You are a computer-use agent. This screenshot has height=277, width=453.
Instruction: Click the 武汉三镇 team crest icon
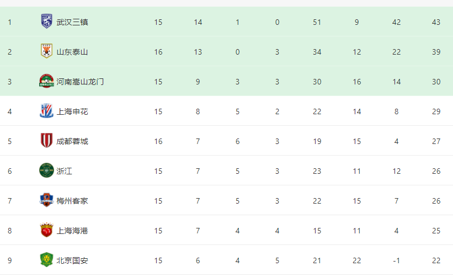tap(46, 22)
